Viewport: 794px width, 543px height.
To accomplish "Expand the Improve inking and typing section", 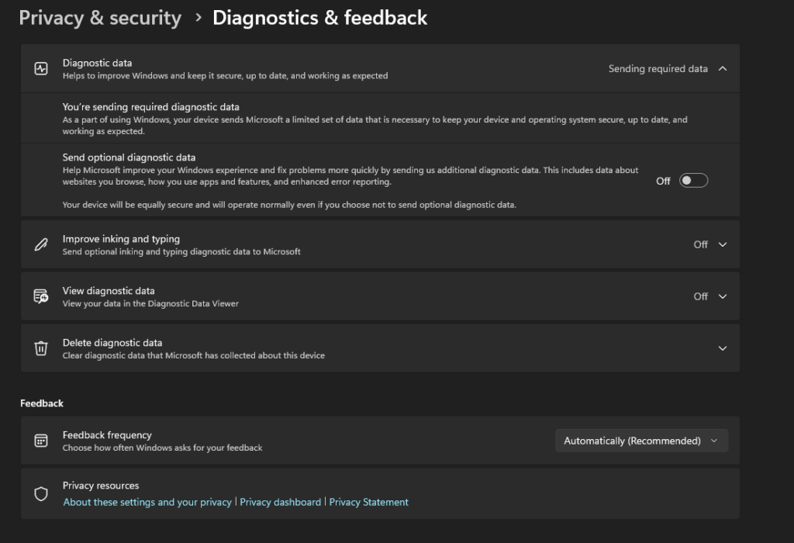I will (x=723, y=244).
